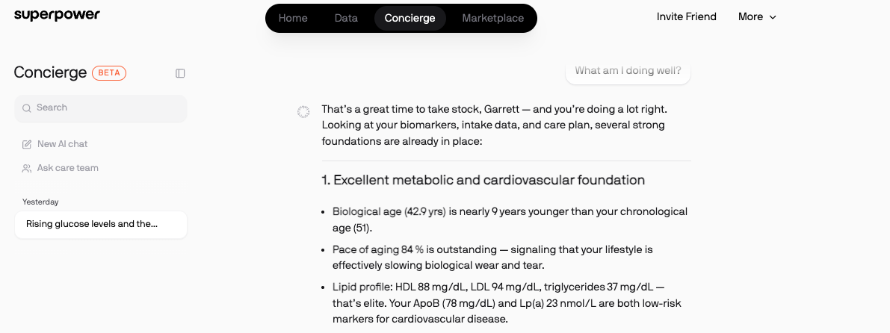This screenshot has height=333, width=890.
Task: Click Ask care team option
Action: pyautogui.click(x=67, y=168)
